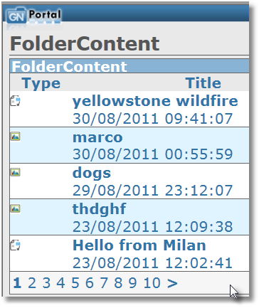Image resolution: width=259 pixels, height=308 pixels.
Task: Open the marco item
Action: click(97, 137)
